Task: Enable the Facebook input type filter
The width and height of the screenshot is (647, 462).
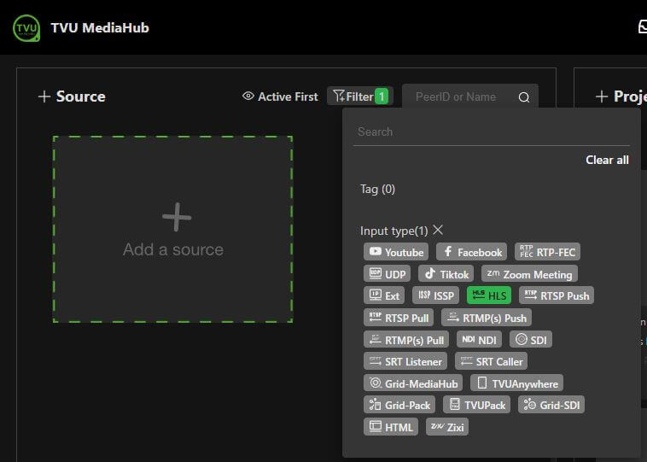Action: (471, 252)
